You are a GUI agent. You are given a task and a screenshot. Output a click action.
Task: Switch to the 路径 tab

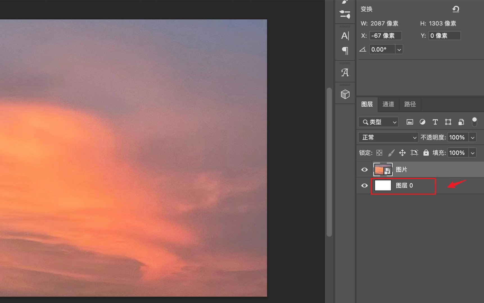pos(410,104)
